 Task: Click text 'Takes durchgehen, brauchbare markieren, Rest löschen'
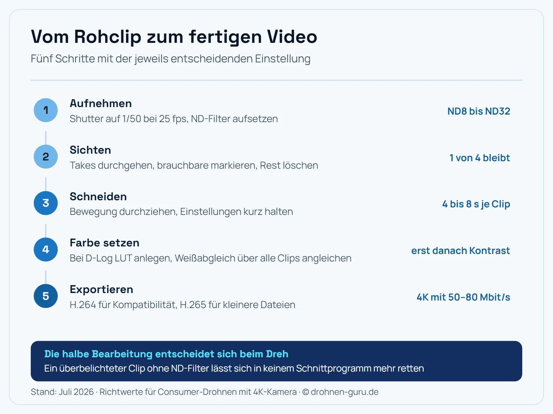click(194, 165)
